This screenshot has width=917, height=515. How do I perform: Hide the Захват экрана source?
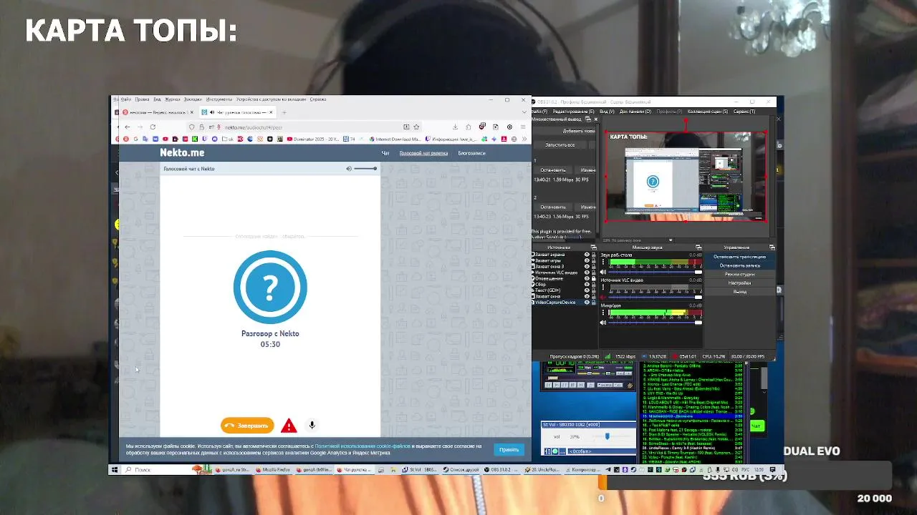click(x=587, y=255)
